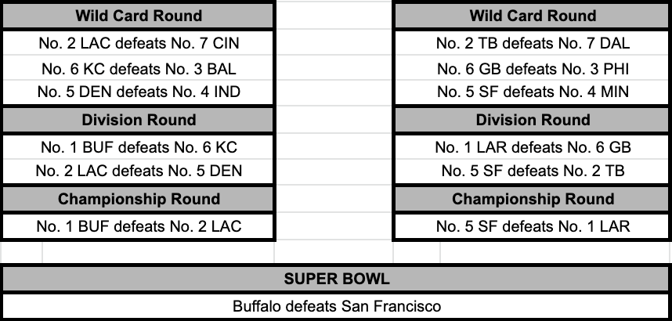
Task: Select the TB defeats DAL cell
Action: [533, 44]
